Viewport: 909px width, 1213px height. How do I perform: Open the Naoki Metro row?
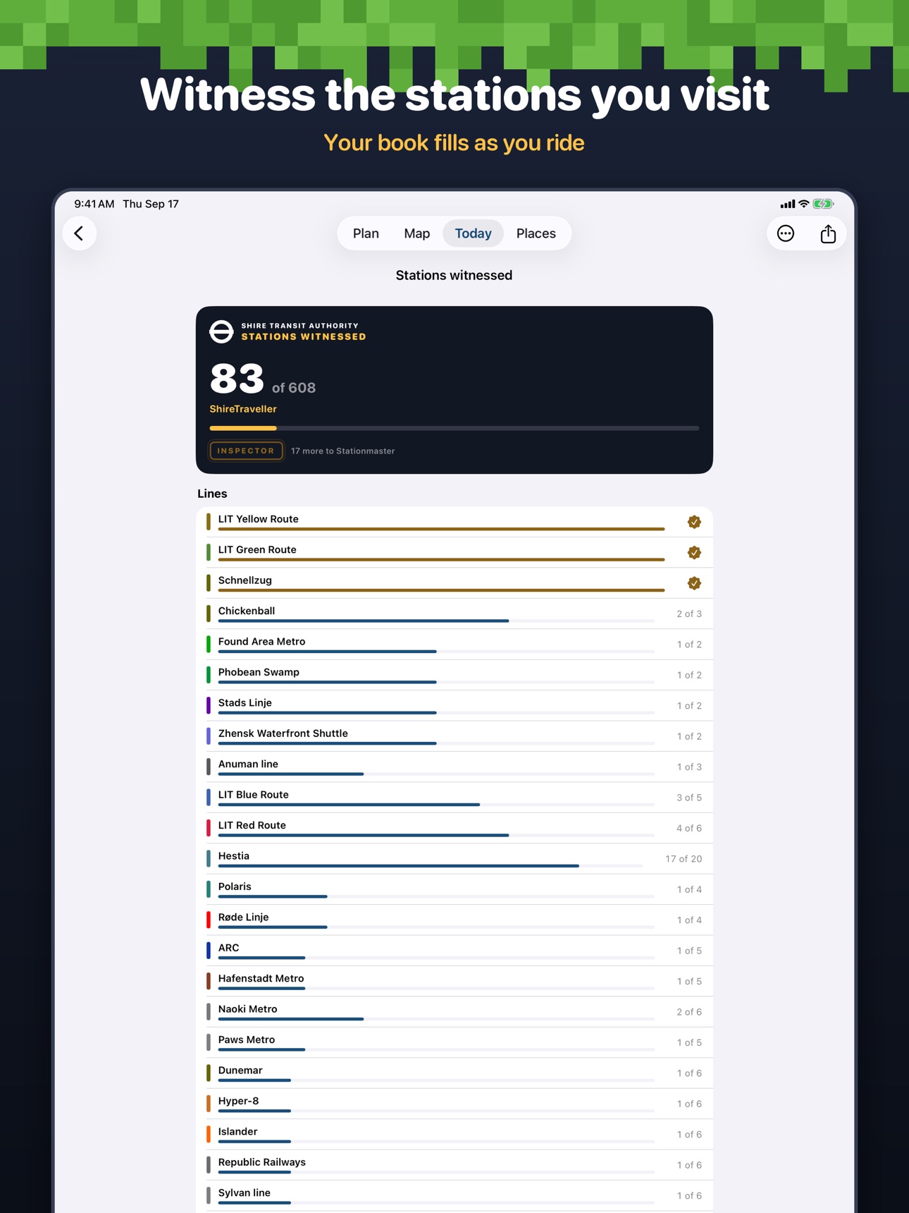pos(455,1012)
